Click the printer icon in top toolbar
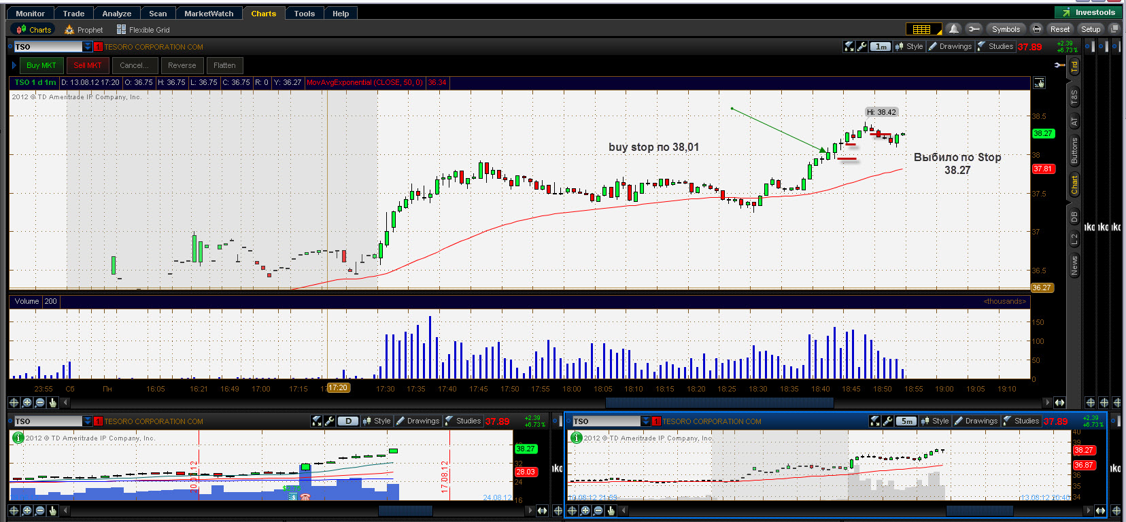 tap(1036, 29)
